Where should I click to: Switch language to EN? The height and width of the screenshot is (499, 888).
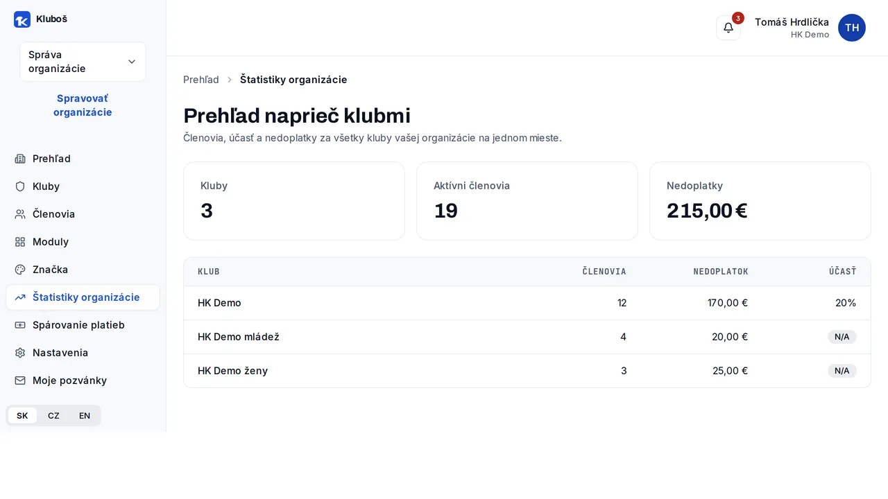[x=85, y=416]
